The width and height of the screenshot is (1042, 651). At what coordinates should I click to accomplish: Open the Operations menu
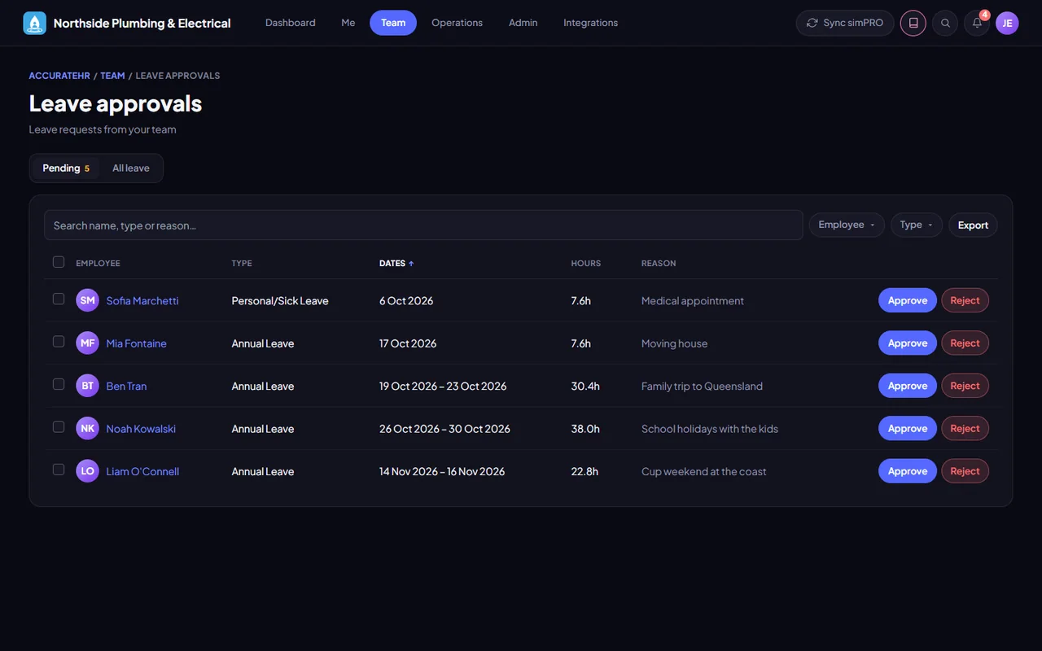[457, 23]
